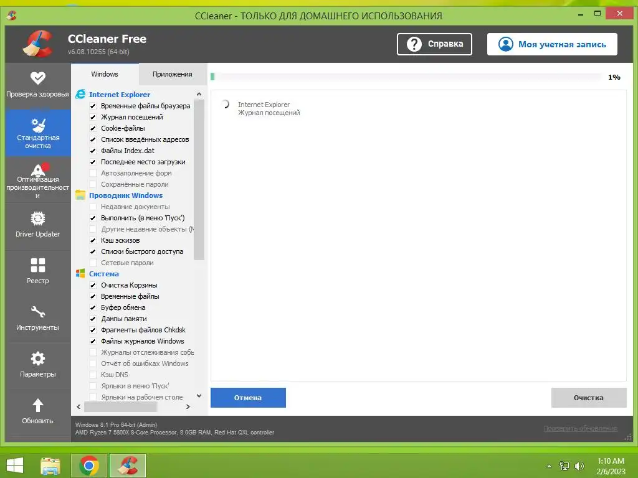638x478 pixels.
Task: Click Журнал посещений status text in results
Action: coord(269,113)
